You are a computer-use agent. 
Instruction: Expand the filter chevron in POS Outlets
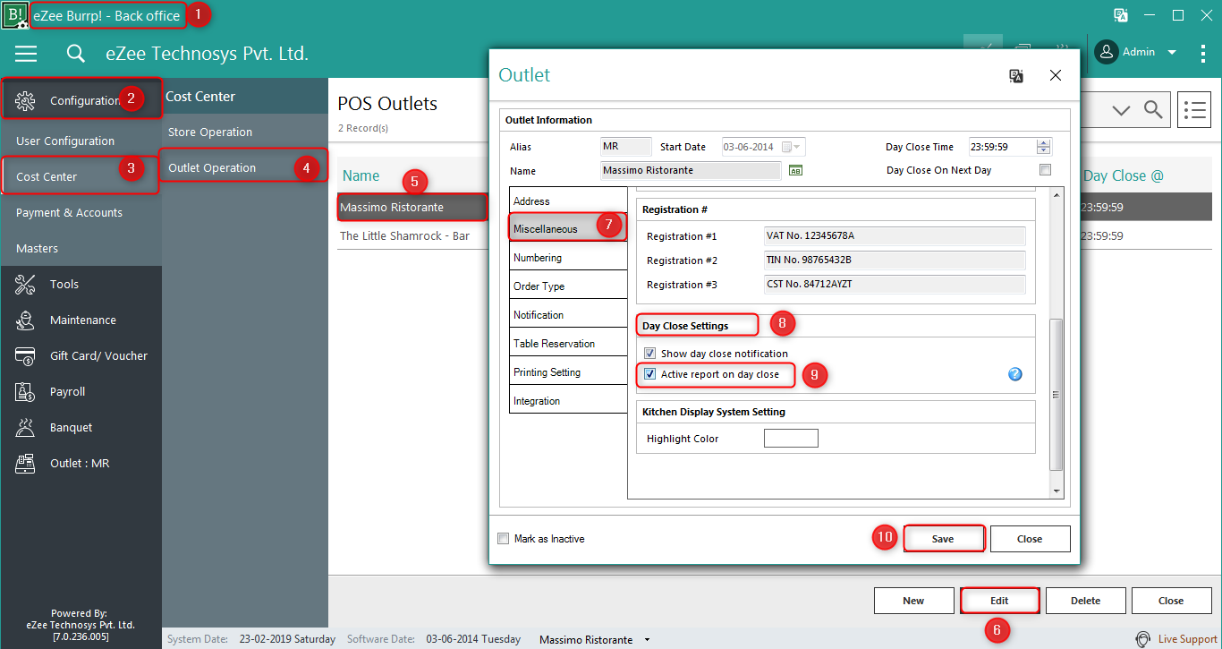coord(1121,109)
